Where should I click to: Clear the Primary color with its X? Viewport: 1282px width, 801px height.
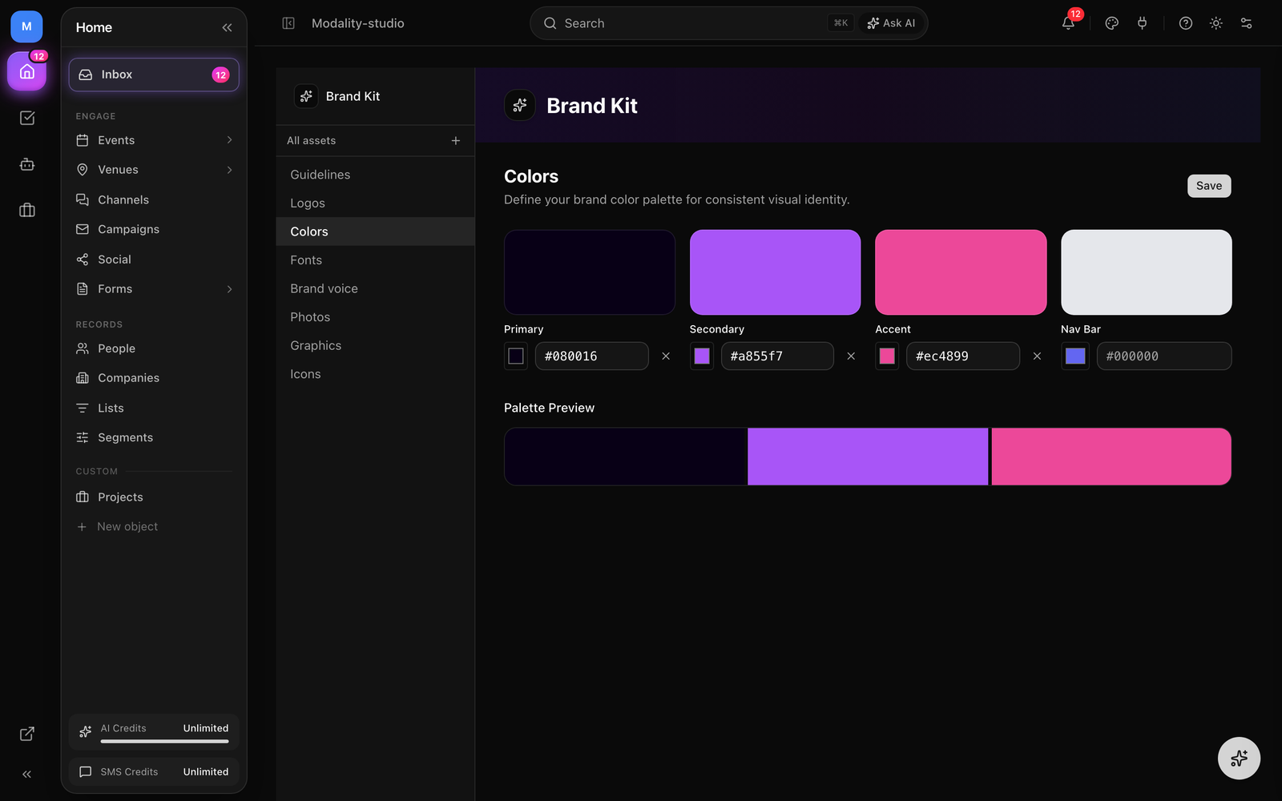point(666,356)
